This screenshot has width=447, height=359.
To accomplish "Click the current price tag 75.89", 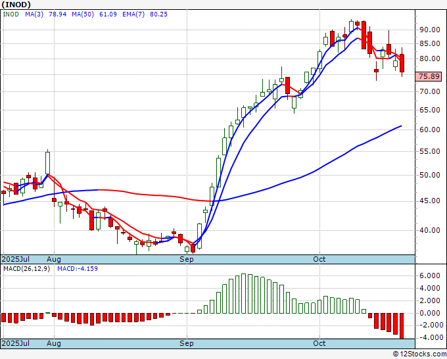I will (429, 76).
